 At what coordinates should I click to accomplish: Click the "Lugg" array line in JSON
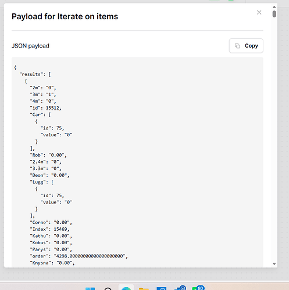click(42, 182)
